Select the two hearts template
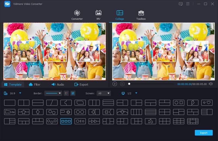 click(x=207, y=103)
